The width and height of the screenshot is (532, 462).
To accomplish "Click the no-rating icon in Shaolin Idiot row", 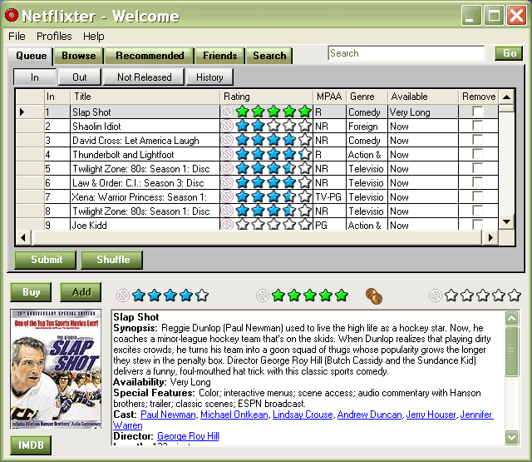I will point(227,126).
